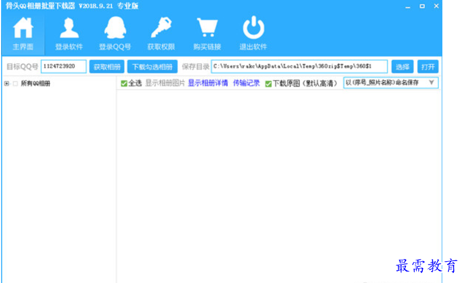Open the 传输记录 link
This screenshot has height=283, width=462.
(246, 83)
